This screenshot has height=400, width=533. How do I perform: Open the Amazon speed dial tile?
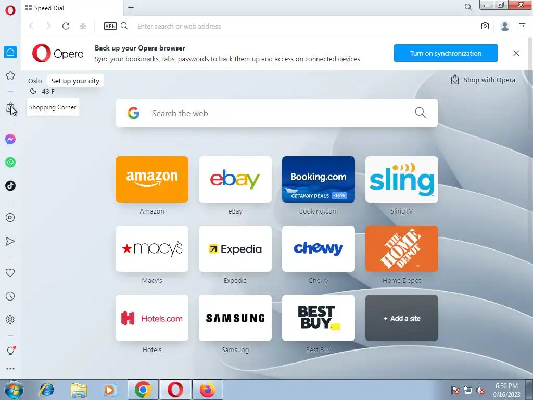[x=152, y=179]
